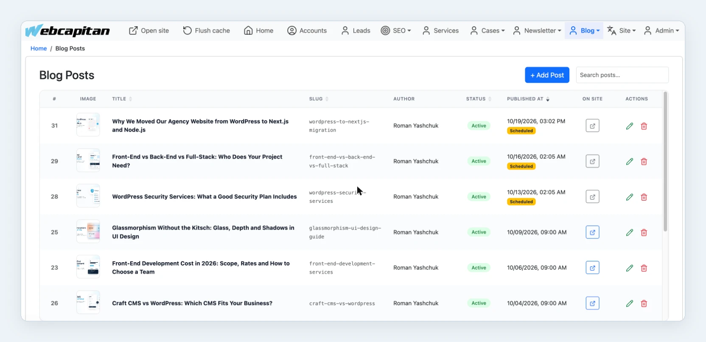Open site in a new window
This screenshot has height=342, width=706.
click(149, 31)
